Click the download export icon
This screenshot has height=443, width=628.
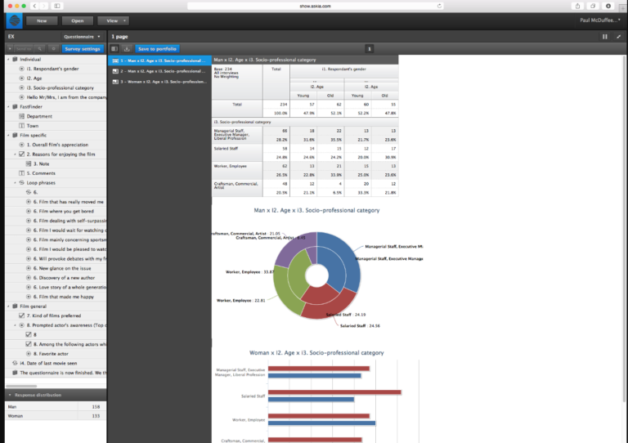click(x=127, y=49)
